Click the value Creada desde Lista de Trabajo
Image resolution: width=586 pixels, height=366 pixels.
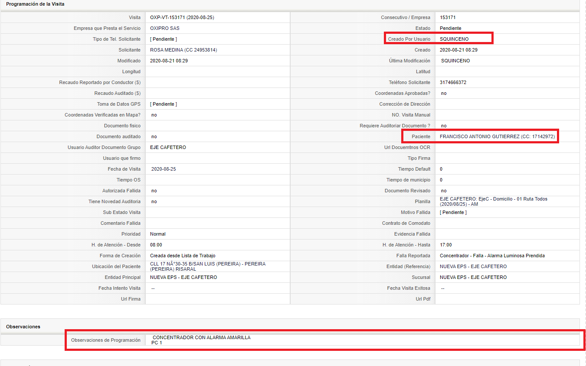click(183, 256)
